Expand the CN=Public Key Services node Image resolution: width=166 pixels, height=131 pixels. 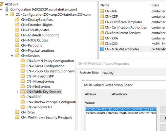coord(18,92)
